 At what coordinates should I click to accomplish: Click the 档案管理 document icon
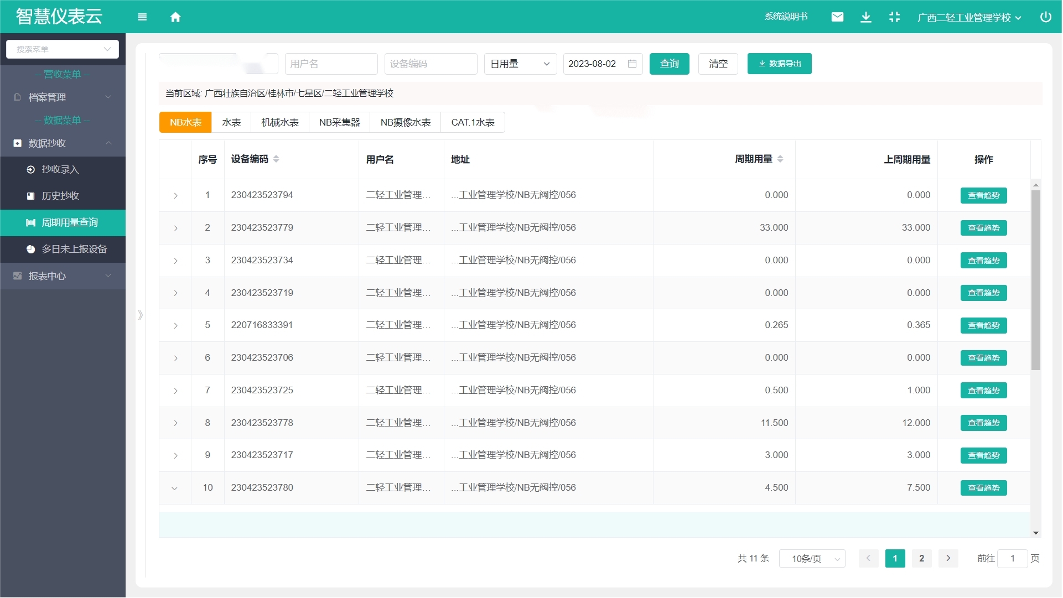click(x=17, y=97)
